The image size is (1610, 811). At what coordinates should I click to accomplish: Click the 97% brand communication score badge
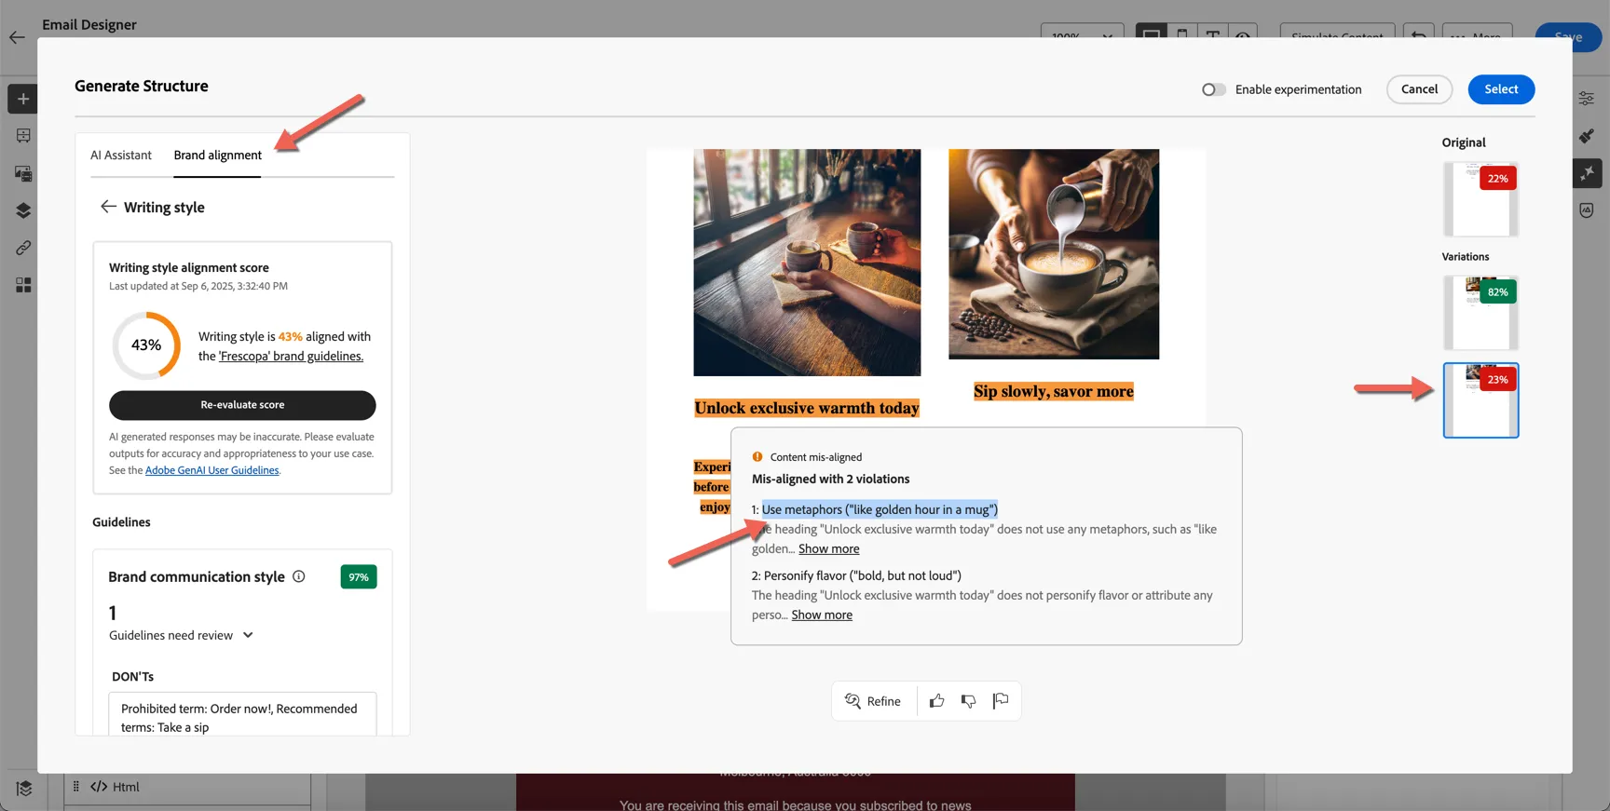coord(359,577)
